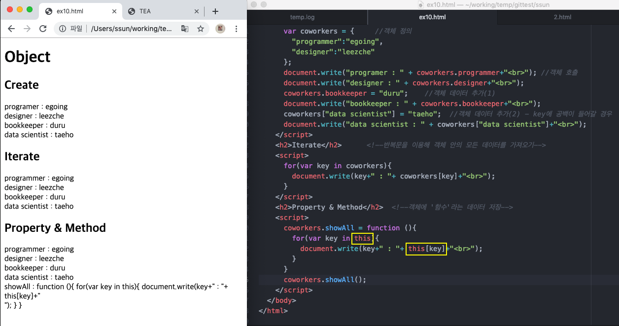Click Chrome's forward navigation arrow

pos(27,29)
